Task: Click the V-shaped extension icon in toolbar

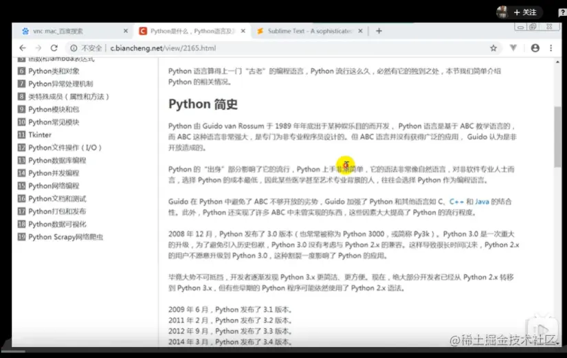Action: (x=513, y=47)
